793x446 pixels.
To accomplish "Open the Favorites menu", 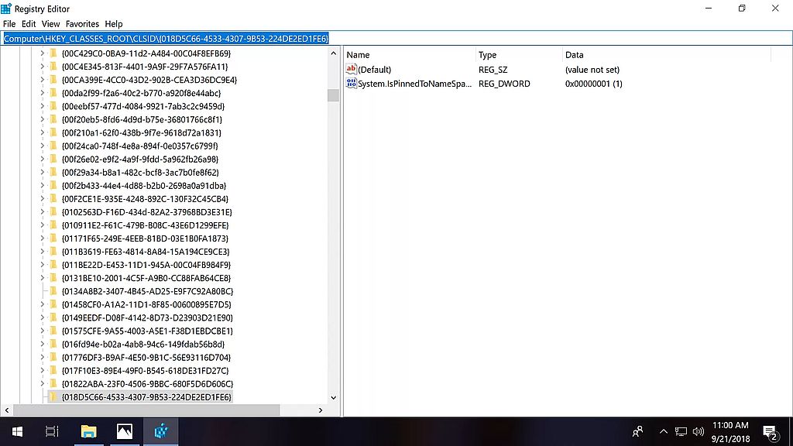I will [x=82, y=24].
